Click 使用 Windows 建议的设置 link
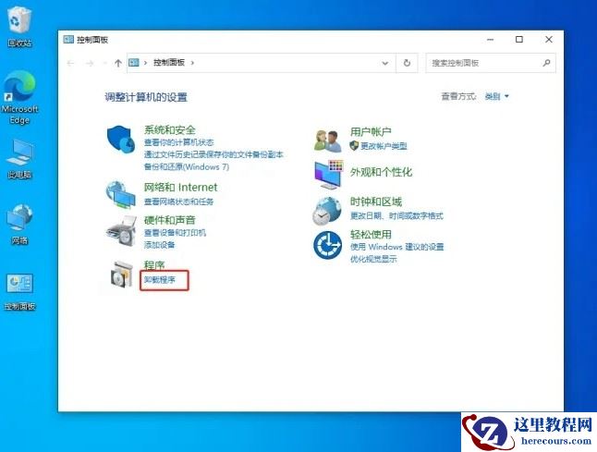Viewport: 597px width, 452px height. 397,247
